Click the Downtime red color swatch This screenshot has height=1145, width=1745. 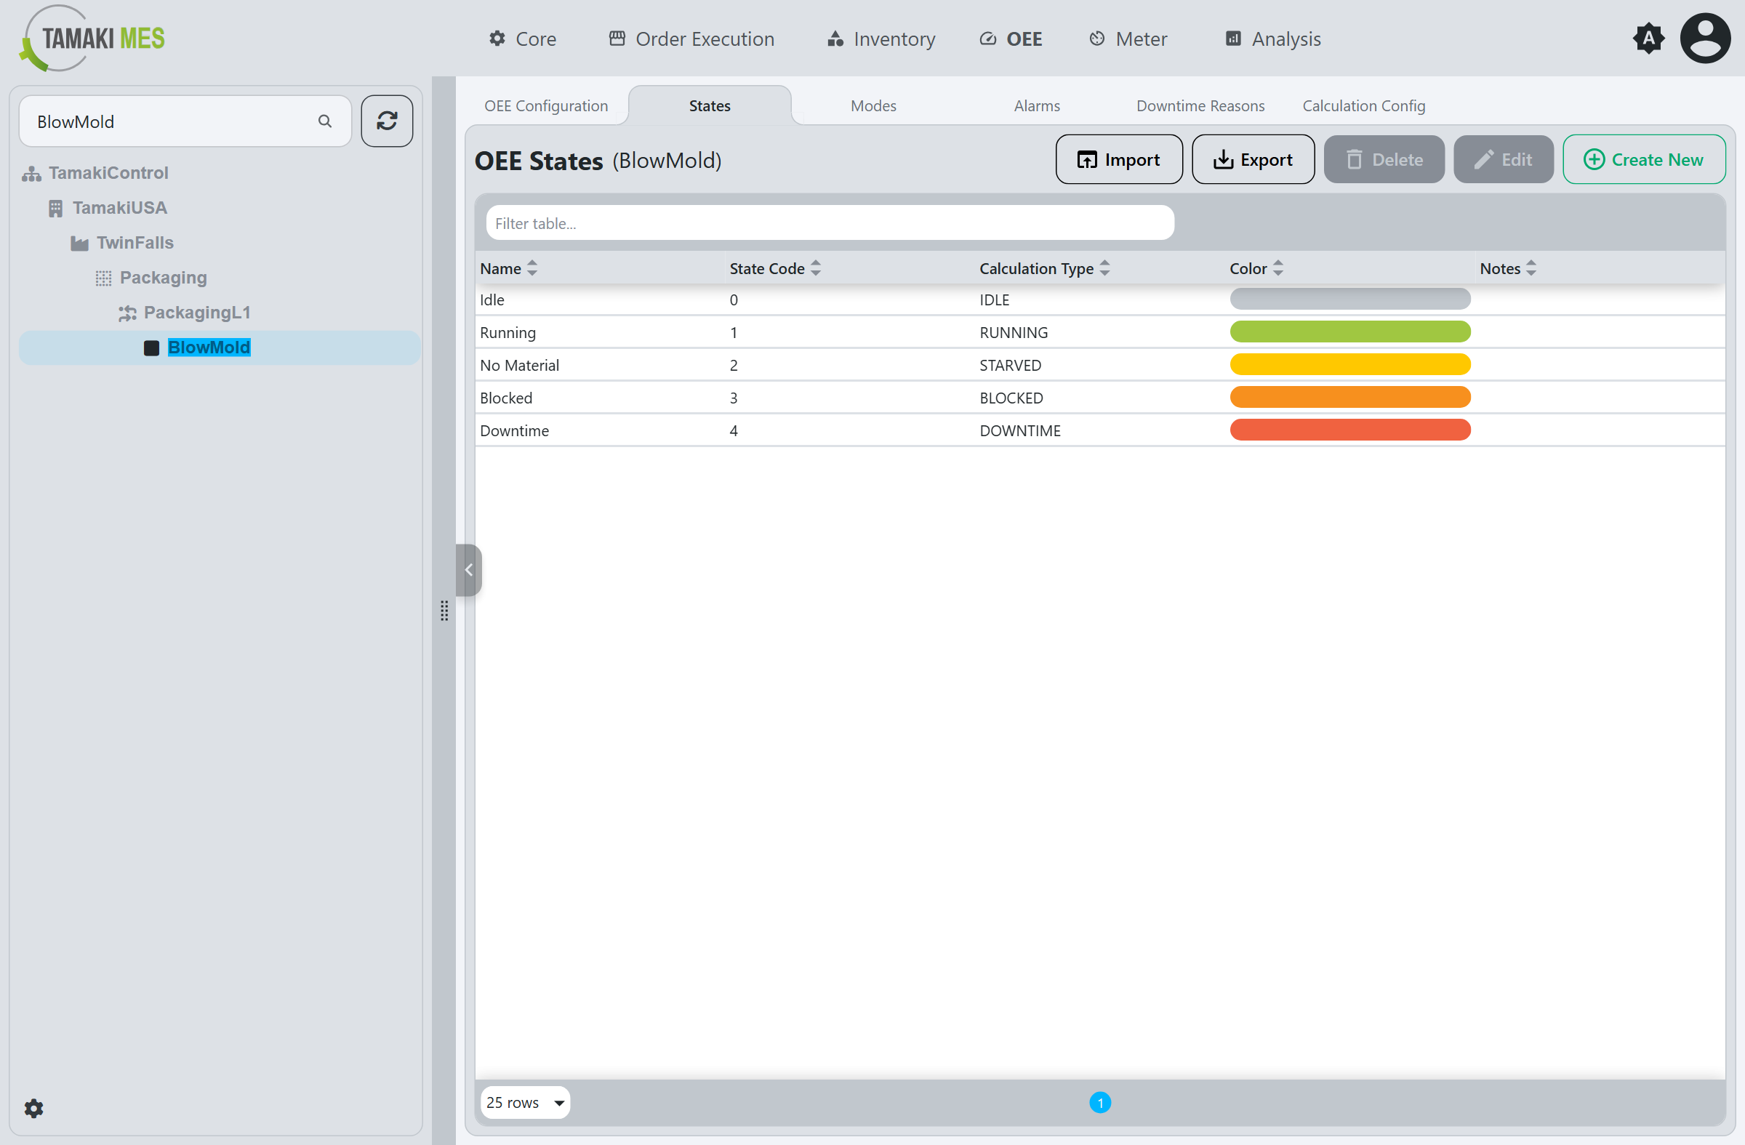tap(1349, 430)
